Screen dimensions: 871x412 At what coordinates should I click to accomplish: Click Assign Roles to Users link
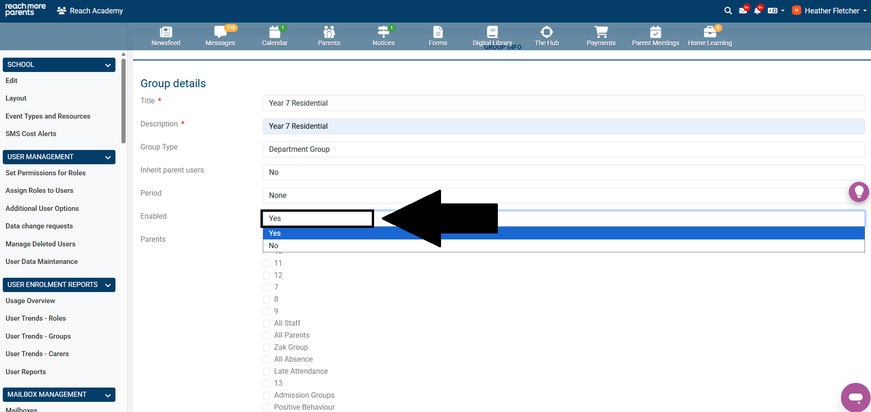[39, 191]
